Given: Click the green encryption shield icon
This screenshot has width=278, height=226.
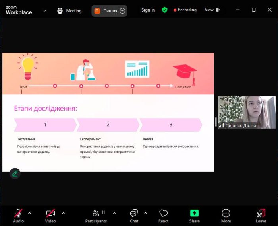Looking at the screenshot, I should pyautogui.click(x=164, y=10).
